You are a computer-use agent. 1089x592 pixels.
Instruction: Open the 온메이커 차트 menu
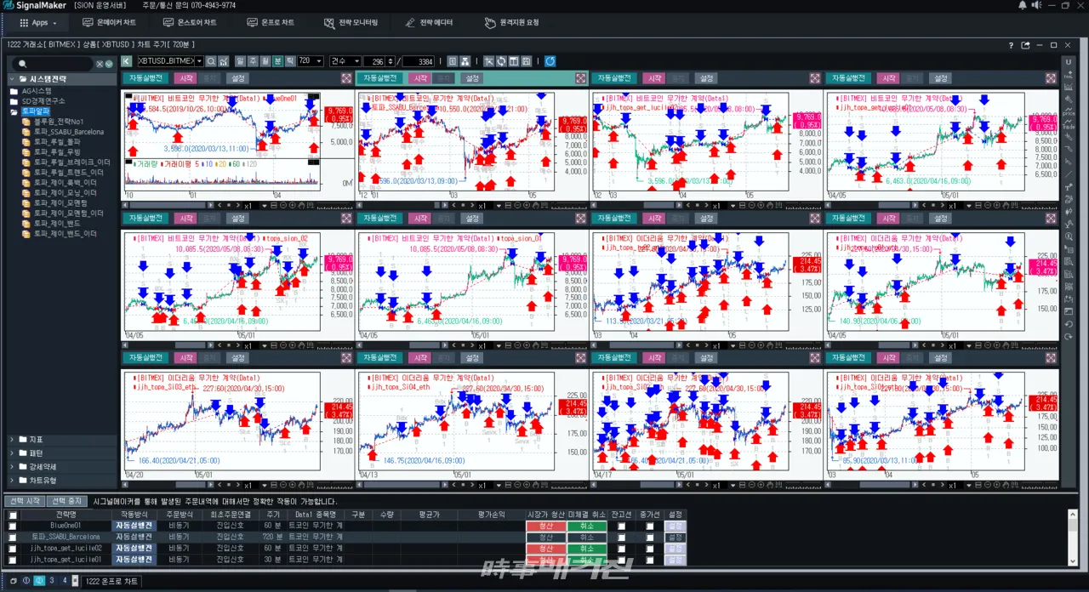click(109, 22)
